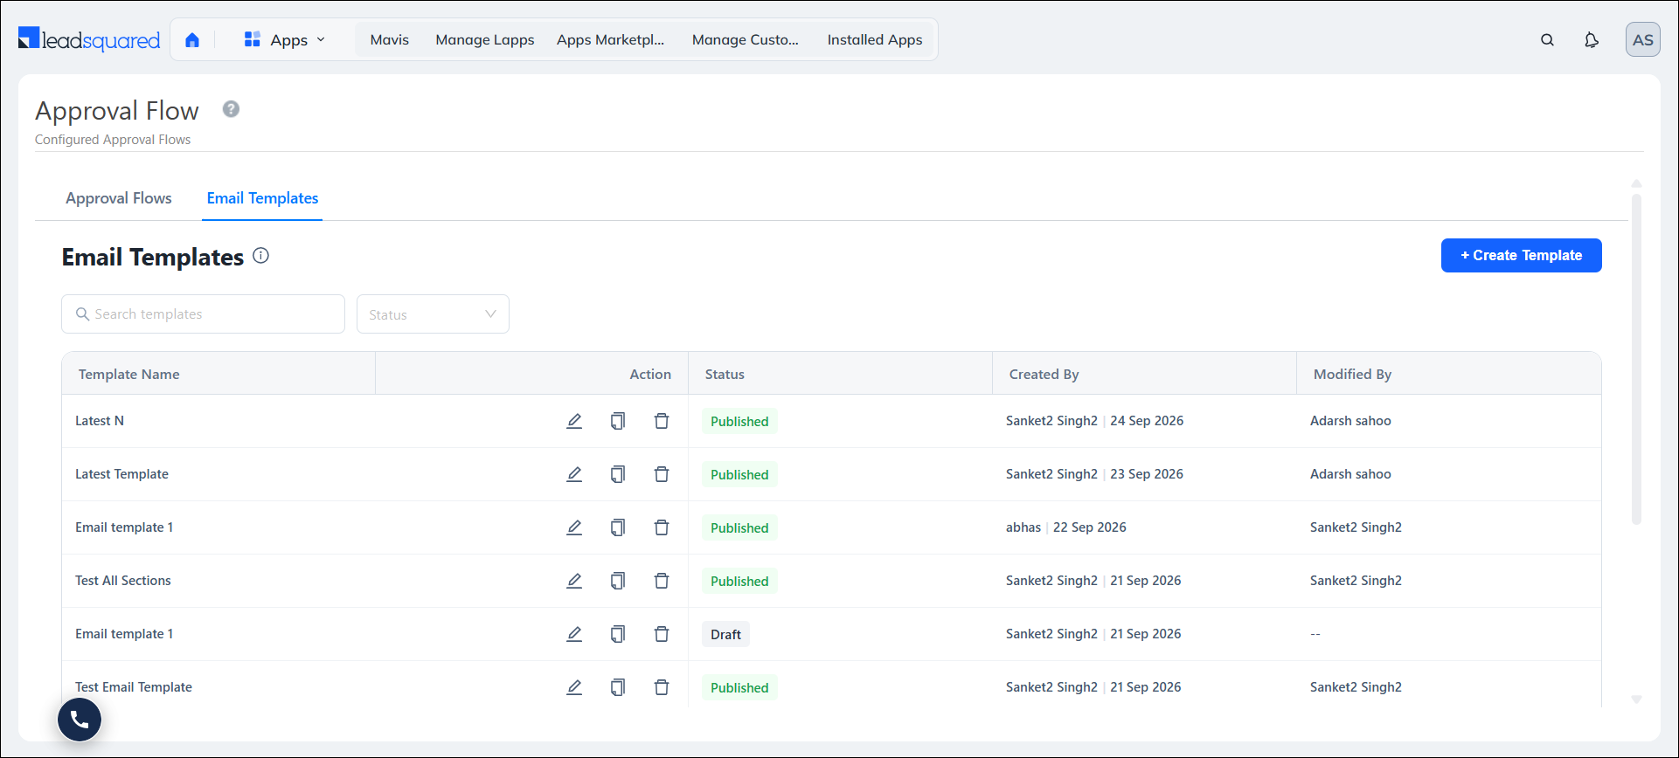
Task: Click the vertical scrollbar thumb
Action: click(1636, 359)
